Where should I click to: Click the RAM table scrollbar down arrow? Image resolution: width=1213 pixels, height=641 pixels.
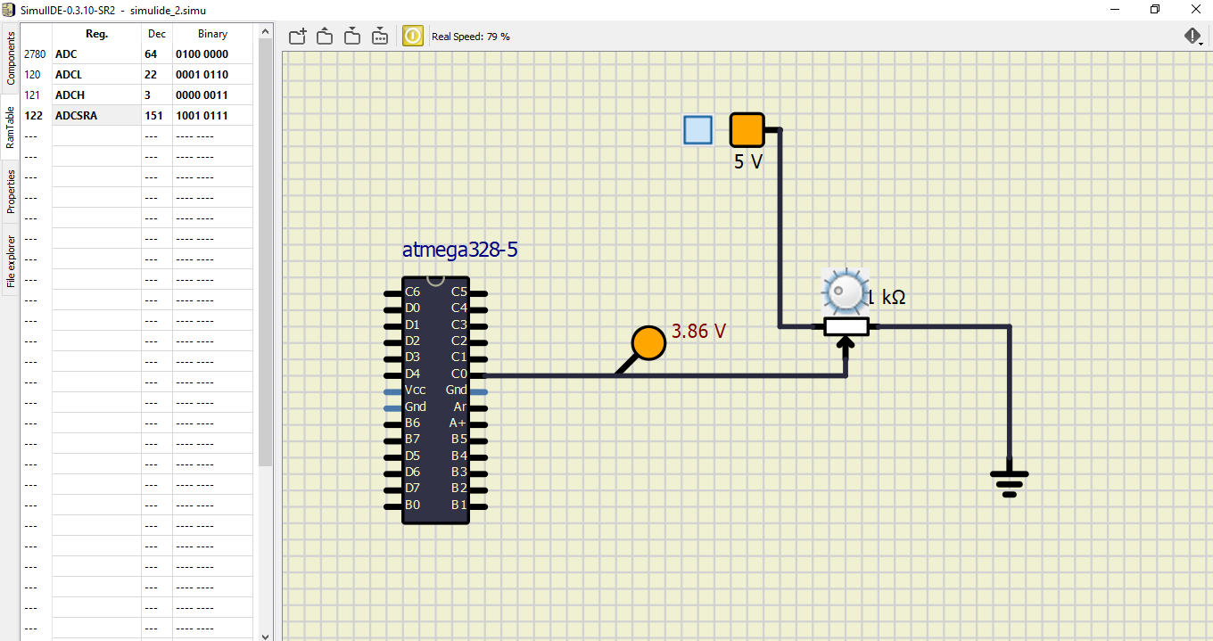[265, 636]
